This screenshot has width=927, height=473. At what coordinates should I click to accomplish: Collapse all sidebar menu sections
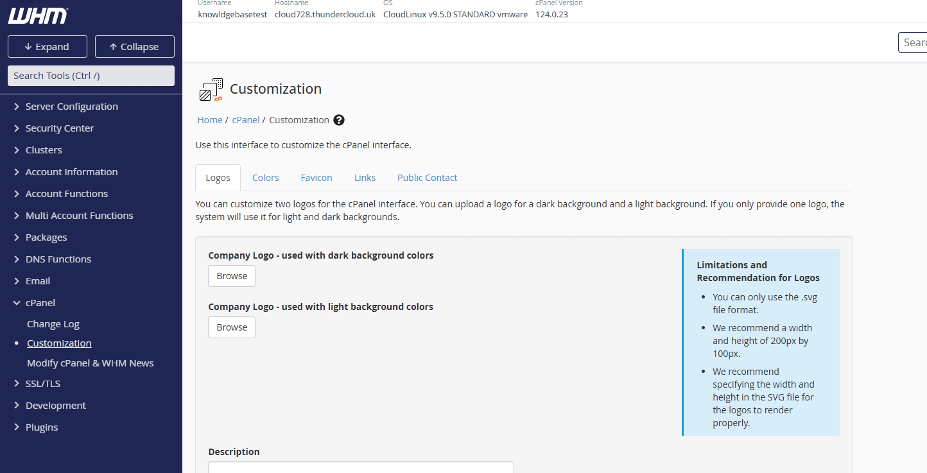135,47
